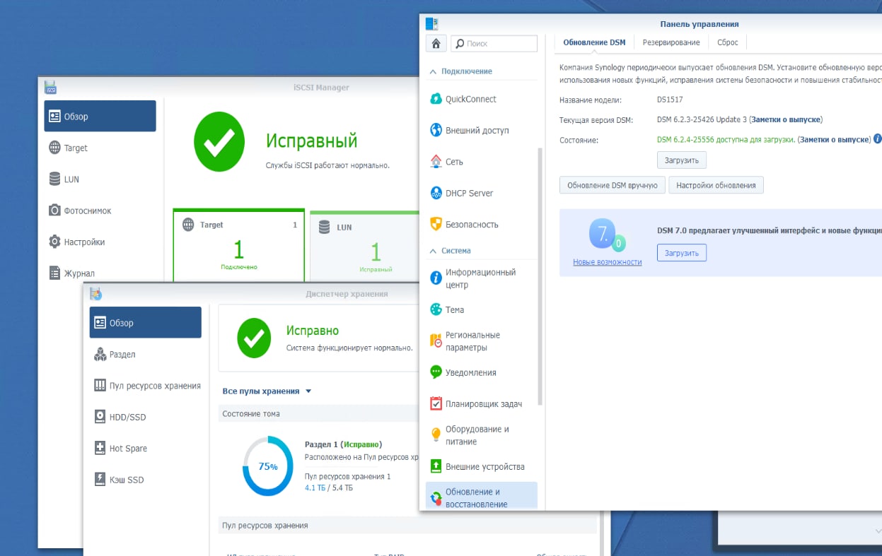Click Control Panel sidebar scrollbar
The image size is (882, 556).
coord(540,276)
